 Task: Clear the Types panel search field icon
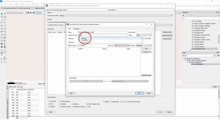(214, 55)
